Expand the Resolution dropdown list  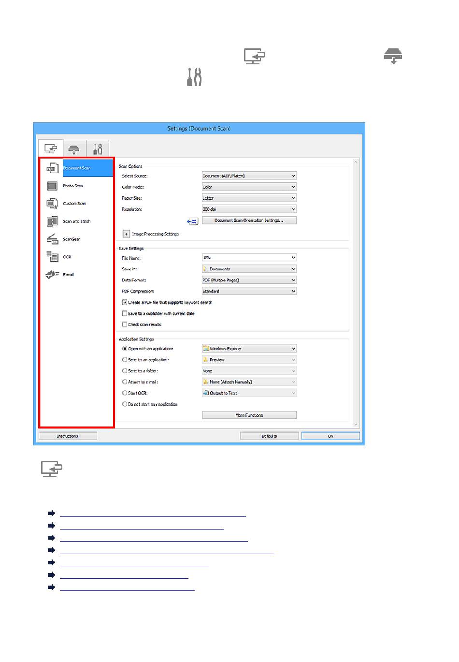click(249, 209)
